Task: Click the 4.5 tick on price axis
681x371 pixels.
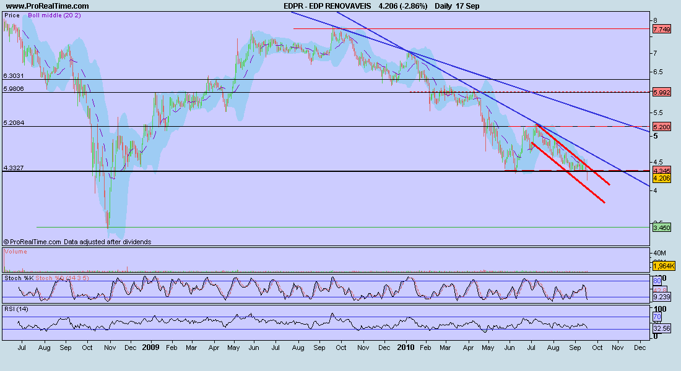Action: click(658, 162)
